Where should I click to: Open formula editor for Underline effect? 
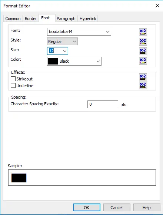(143, 85)
